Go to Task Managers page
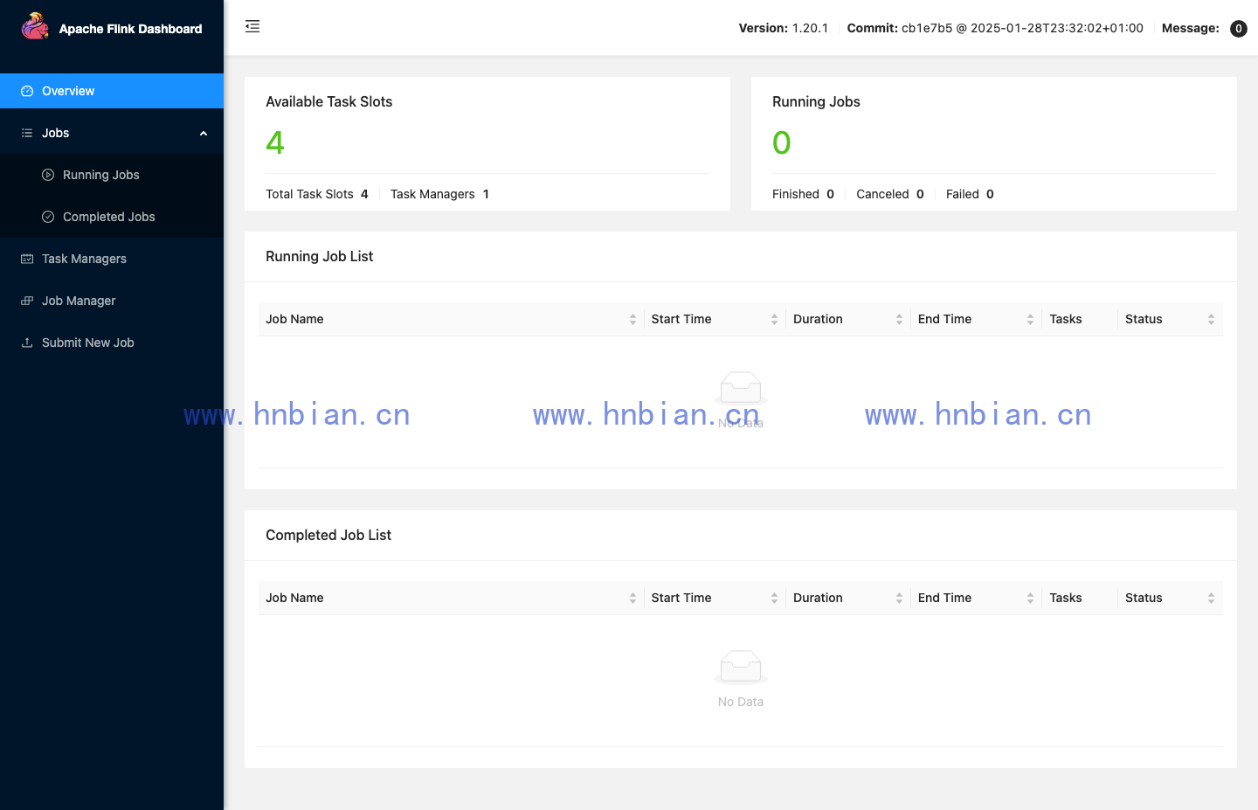Image resolution: width=1258 pixels, height=810 pixels. pos(112,259)
